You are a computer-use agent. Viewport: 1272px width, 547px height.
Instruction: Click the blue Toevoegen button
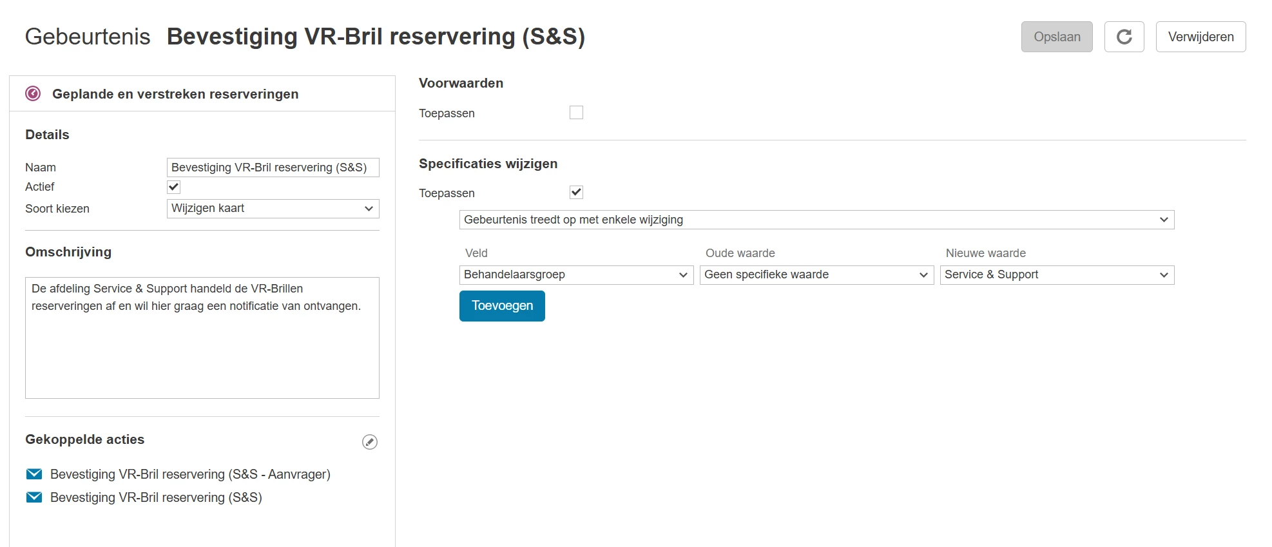point(502,306)
